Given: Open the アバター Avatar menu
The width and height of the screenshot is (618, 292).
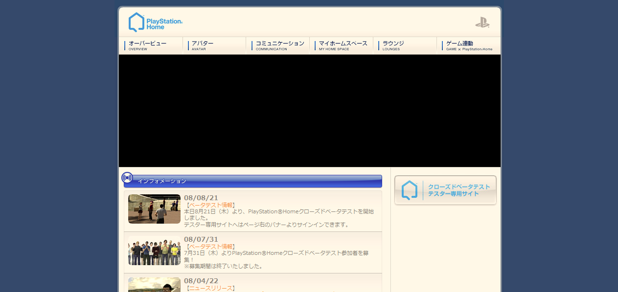Looking at the screenshot, I should (x=214, y=45).
